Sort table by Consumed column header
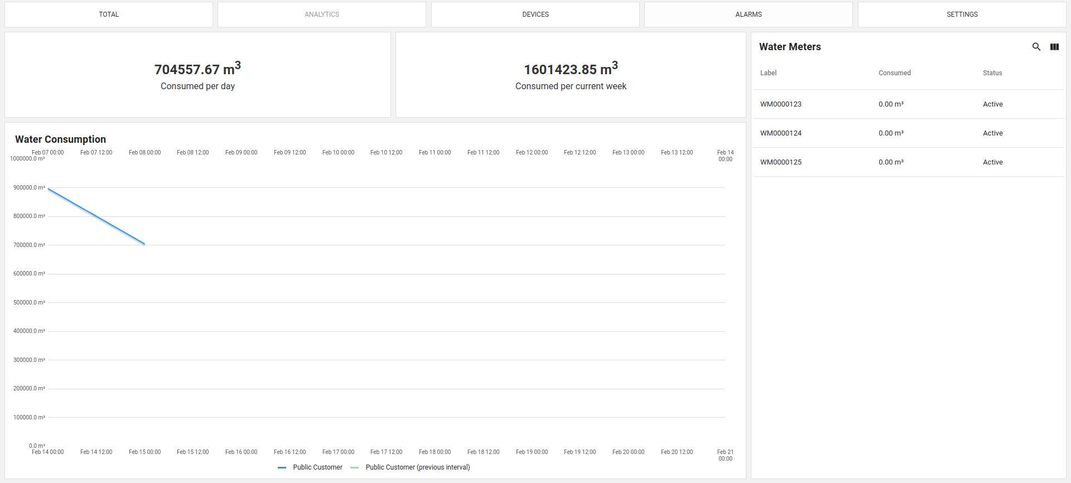 [x=894, y=73]
